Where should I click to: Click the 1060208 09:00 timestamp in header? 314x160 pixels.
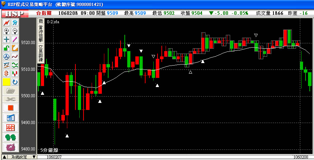click(76, 13)
